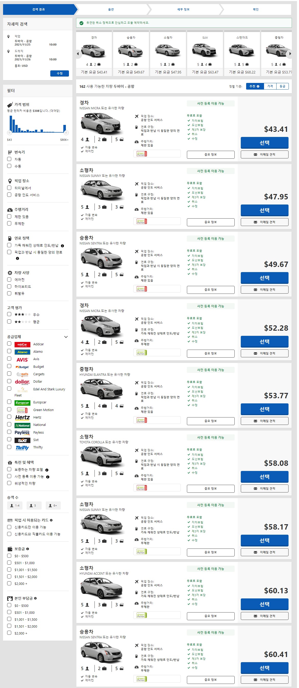Viewport: 299px width, 688px height.
Task: Open 이메일 견적 for $47.95 Nissan Sunny
Action: [x=264, y=222]
